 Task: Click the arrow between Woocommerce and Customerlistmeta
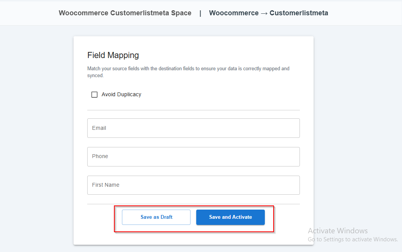(264, 13)
